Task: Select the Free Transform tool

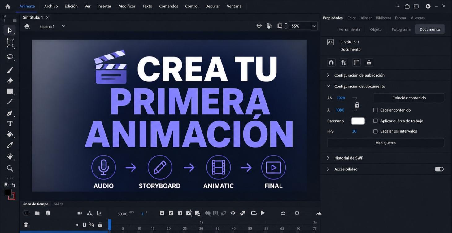Action: pyautogui.click(x=10, y=43)
